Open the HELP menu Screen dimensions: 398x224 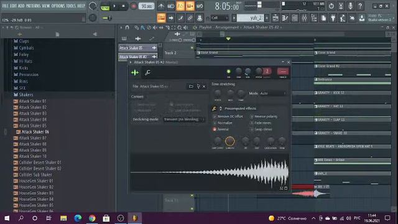81,6
